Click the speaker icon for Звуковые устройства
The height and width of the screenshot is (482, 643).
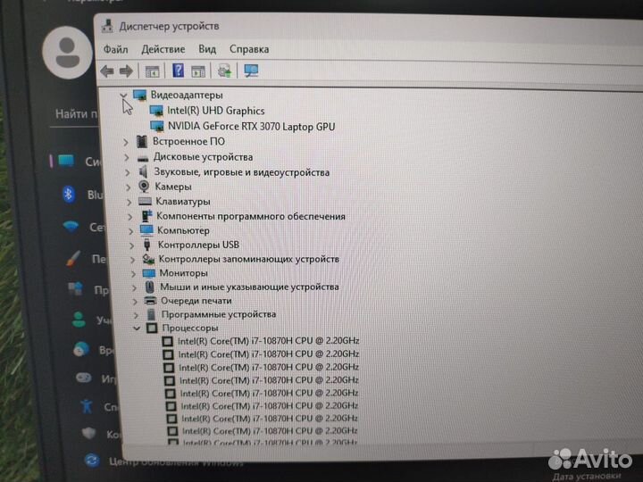pyautogui.click(x=143, y=172)
